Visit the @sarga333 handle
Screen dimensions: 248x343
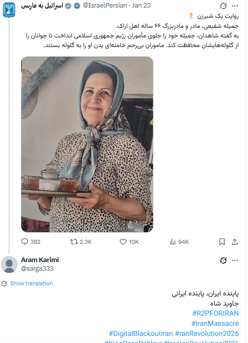[37, 269]
